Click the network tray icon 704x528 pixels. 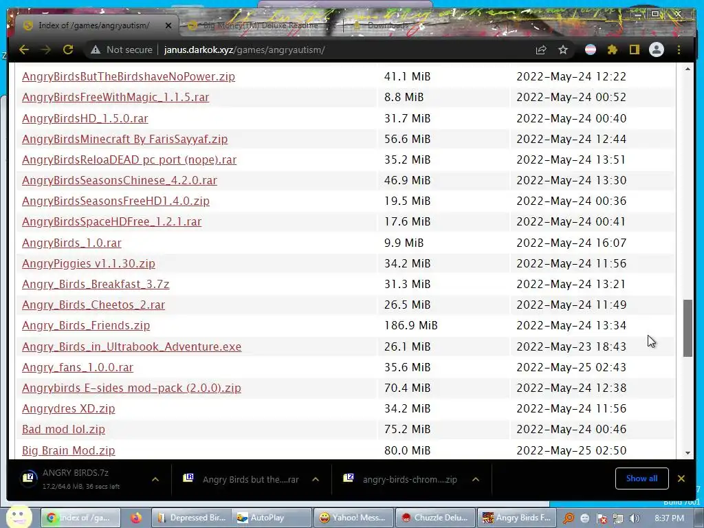point(618,518)
